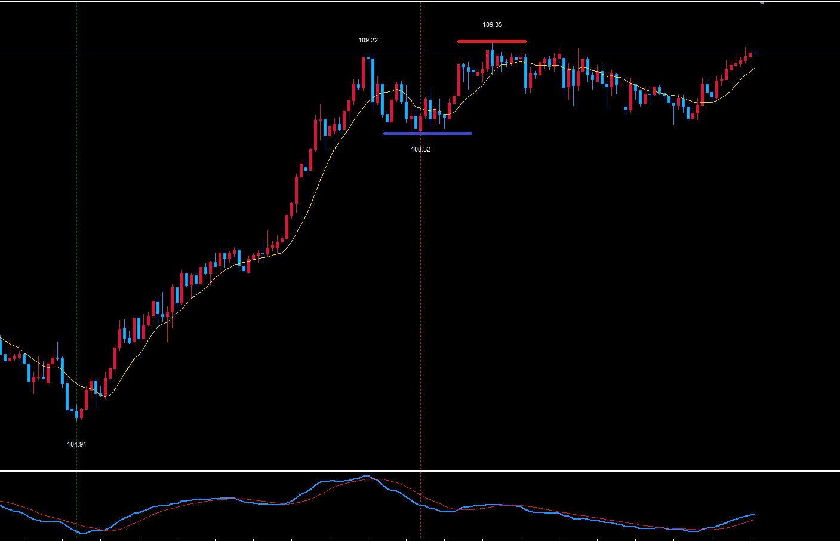Viewport: 840px width, 541px height.
Task: Select the green dashed vertical line
Action: point(77,239)
